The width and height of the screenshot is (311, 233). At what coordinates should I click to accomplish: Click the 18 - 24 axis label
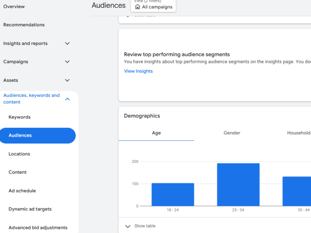[173, 210]
